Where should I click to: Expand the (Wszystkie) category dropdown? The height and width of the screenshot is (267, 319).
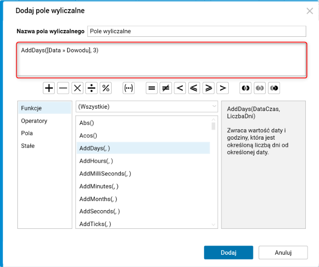click(146, 107)
